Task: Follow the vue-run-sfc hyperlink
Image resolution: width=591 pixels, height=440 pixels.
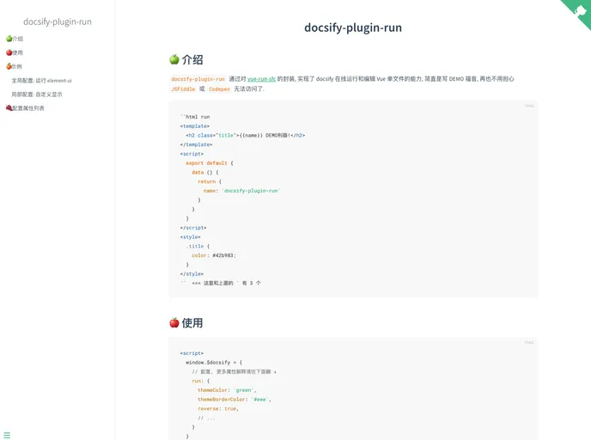Action: tap(261, 79)
